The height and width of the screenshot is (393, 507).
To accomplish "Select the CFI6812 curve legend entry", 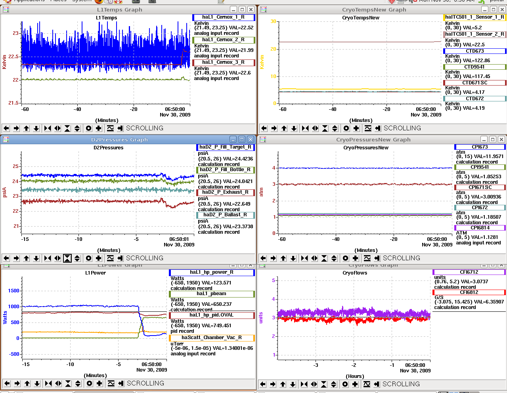I will (469, 292).
